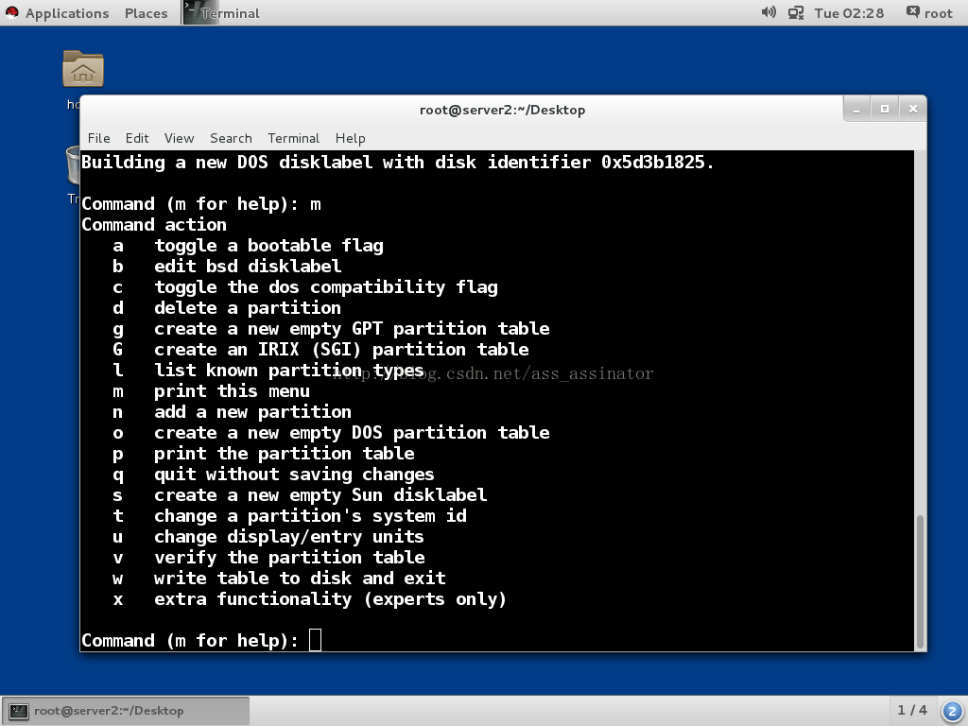This screenshot has height=726, width=968.
Task: Click "change a partition's system id"
Action: pos(310,515)
